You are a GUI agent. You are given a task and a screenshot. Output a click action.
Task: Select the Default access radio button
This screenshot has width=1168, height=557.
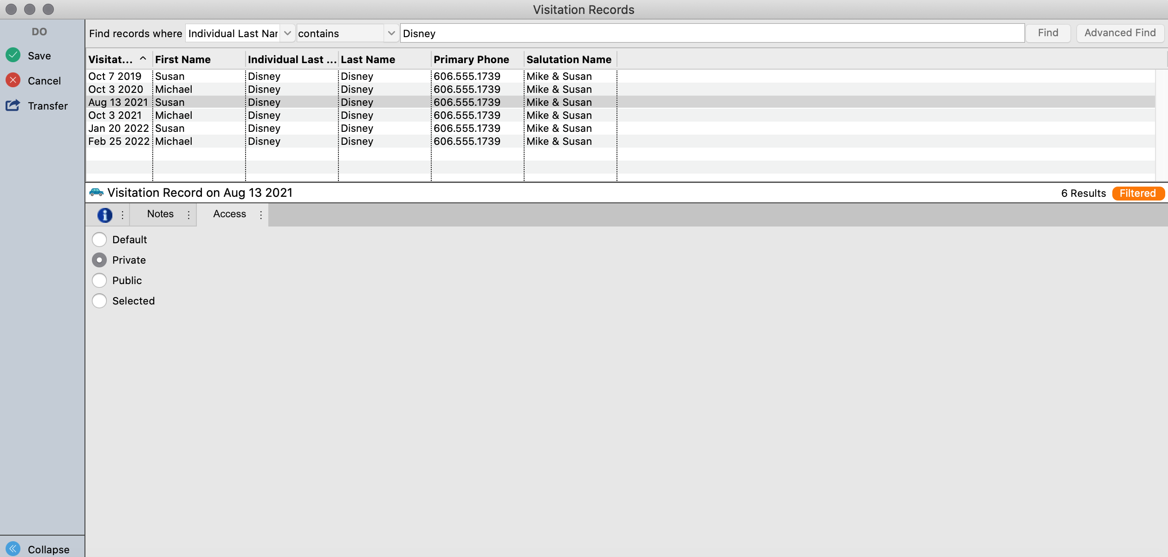99,240
